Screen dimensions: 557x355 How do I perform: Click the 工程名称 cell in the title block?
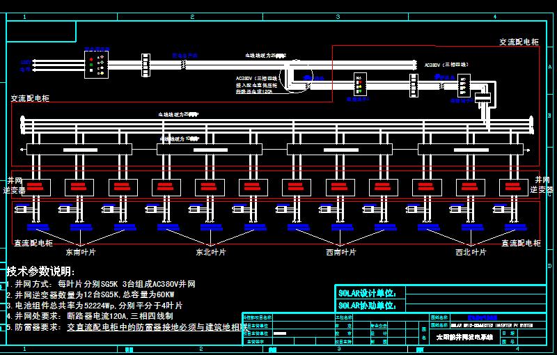tap(344, 317)
